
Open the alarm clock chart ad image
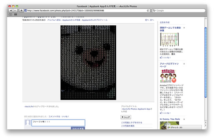170,39
